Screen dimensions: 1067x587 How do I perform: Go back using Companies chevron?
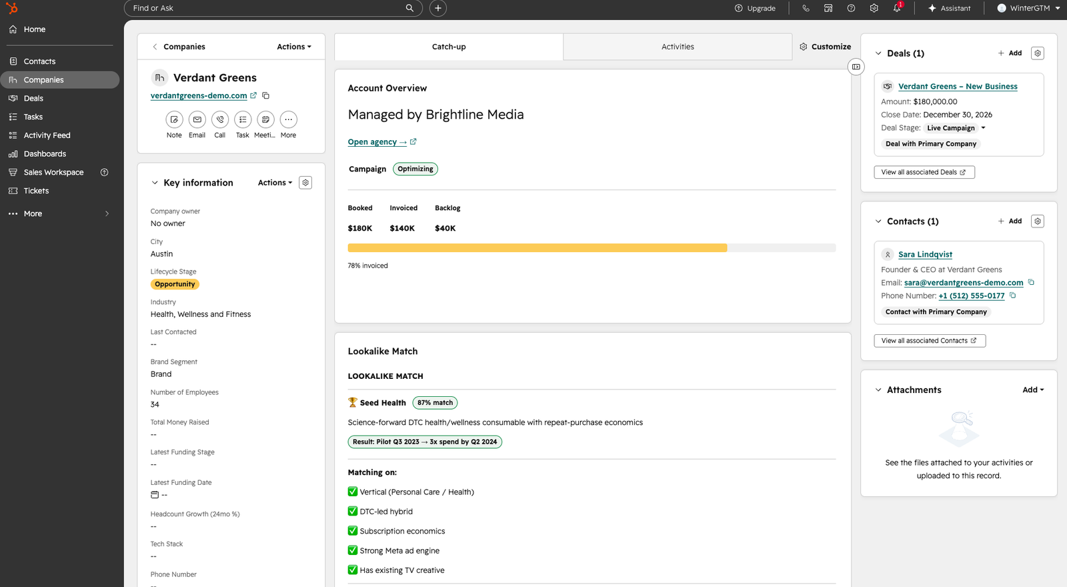[155, 47]
